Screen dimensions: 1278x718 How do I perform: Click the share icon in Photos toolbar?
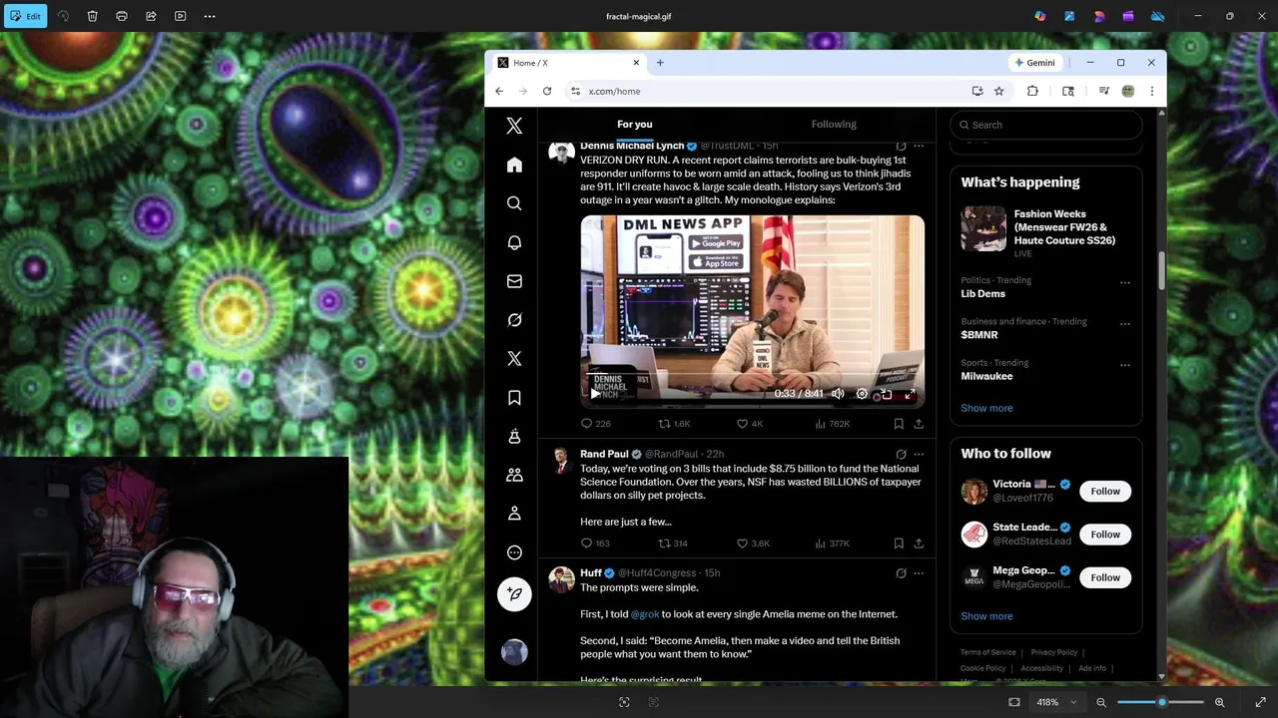pos(151,16)
